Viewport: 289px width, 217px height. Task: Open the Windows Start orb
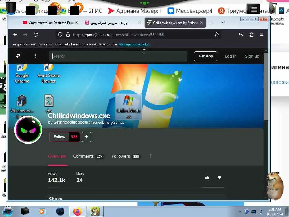[8, 211]
